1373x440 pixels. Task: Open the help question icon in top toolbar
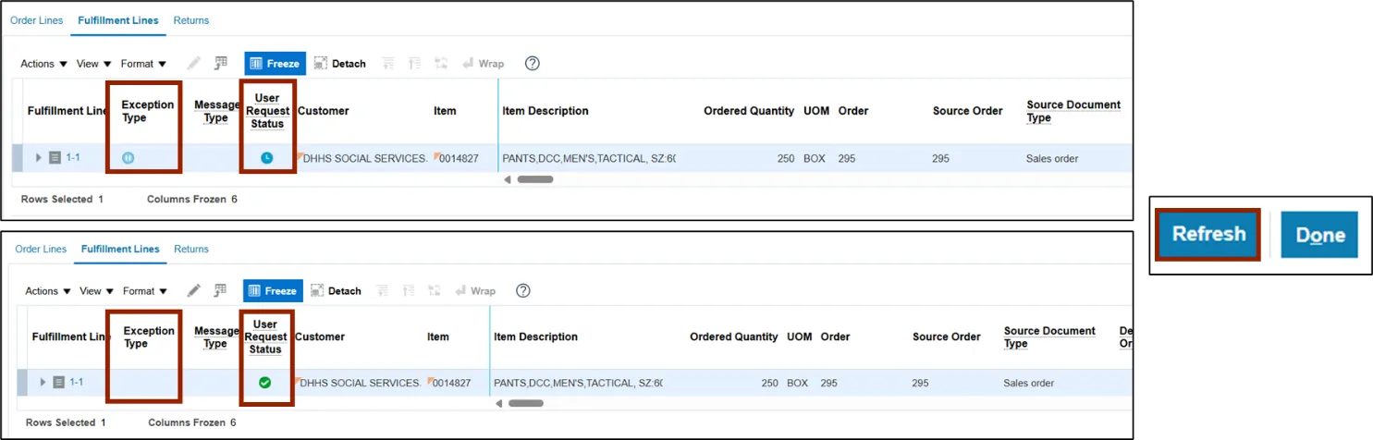coord(532,64)
